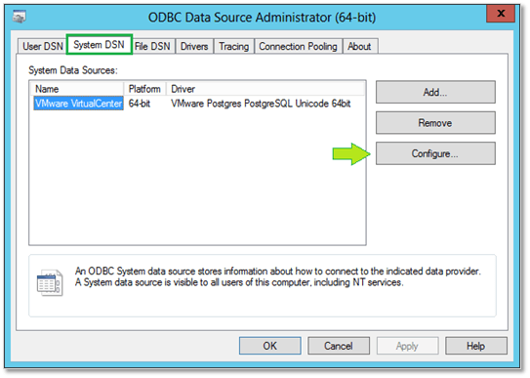Viewport: 530px width, 378px height.
Task: Click the Add... button
Action: [x=435, y=92]
